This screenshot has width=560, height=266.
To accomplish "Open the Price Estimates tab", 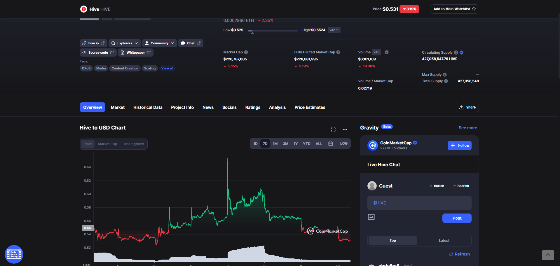I will point(310,107).
